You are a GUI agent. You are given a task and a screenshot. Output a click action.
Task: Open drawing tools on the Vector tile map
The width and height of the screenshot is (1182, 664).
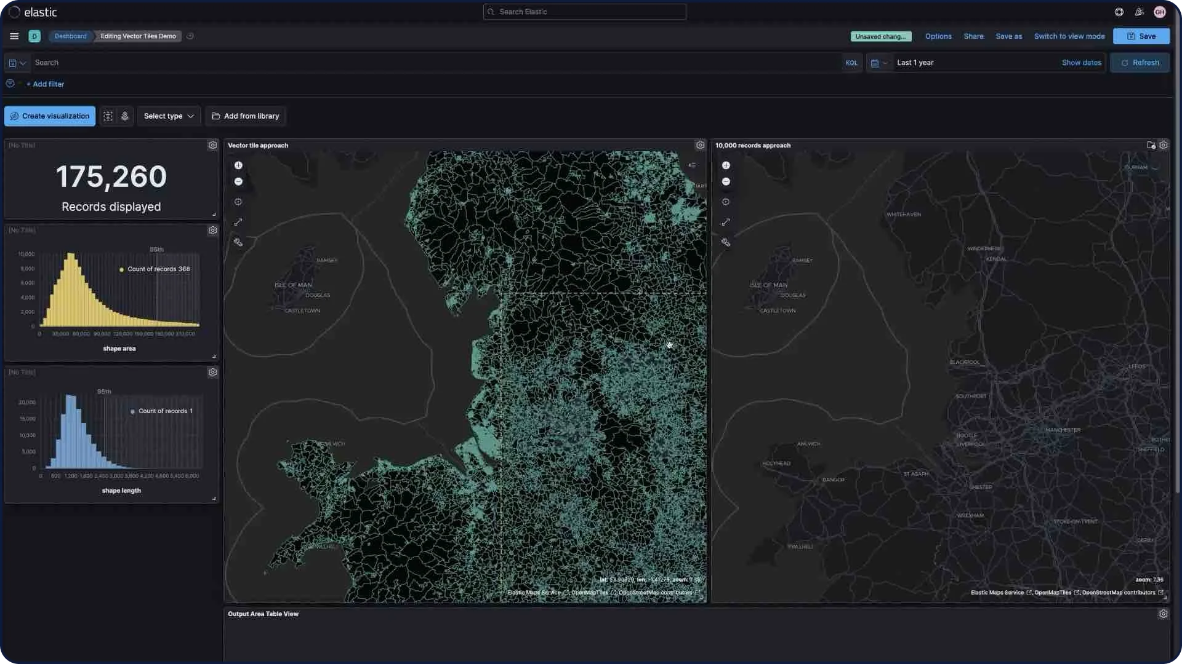[x=238, y=242]
